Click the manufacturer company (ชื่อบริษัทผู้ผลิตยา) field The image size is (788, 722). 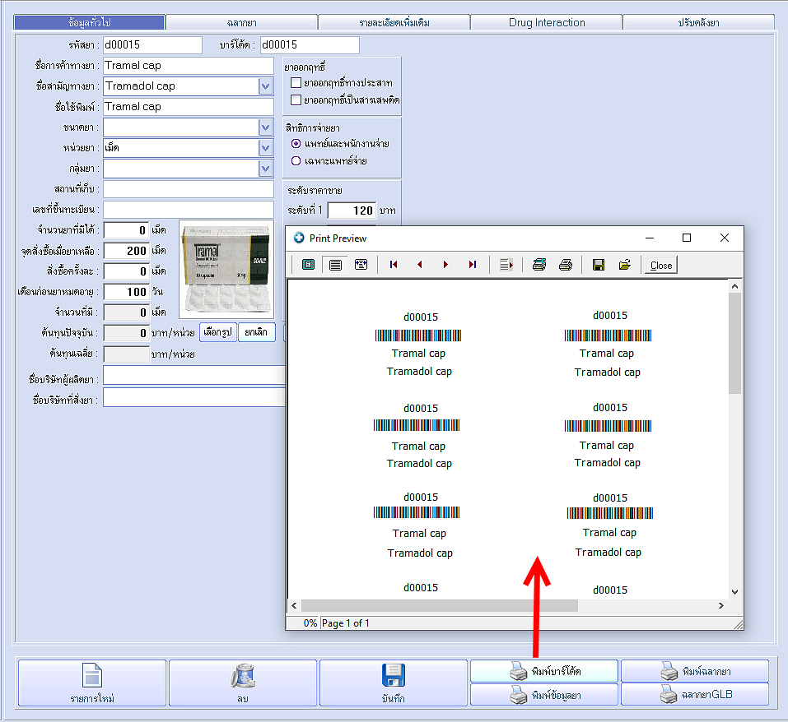tap(194, 375)
